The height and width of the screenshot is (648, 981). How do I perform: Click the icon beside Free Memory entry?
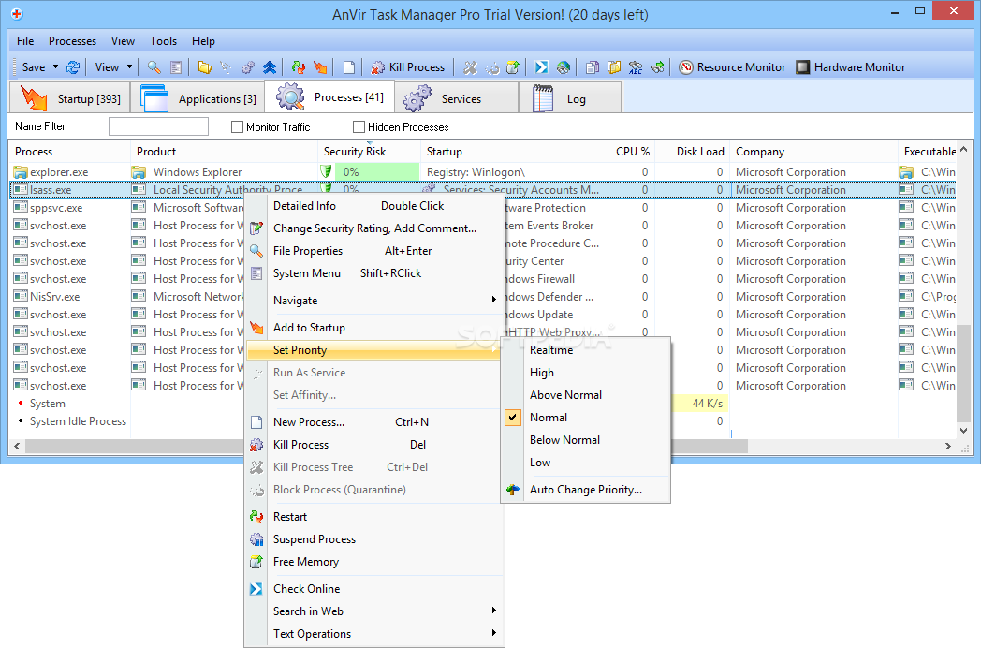pyautogui.click(x=256, y=562)
